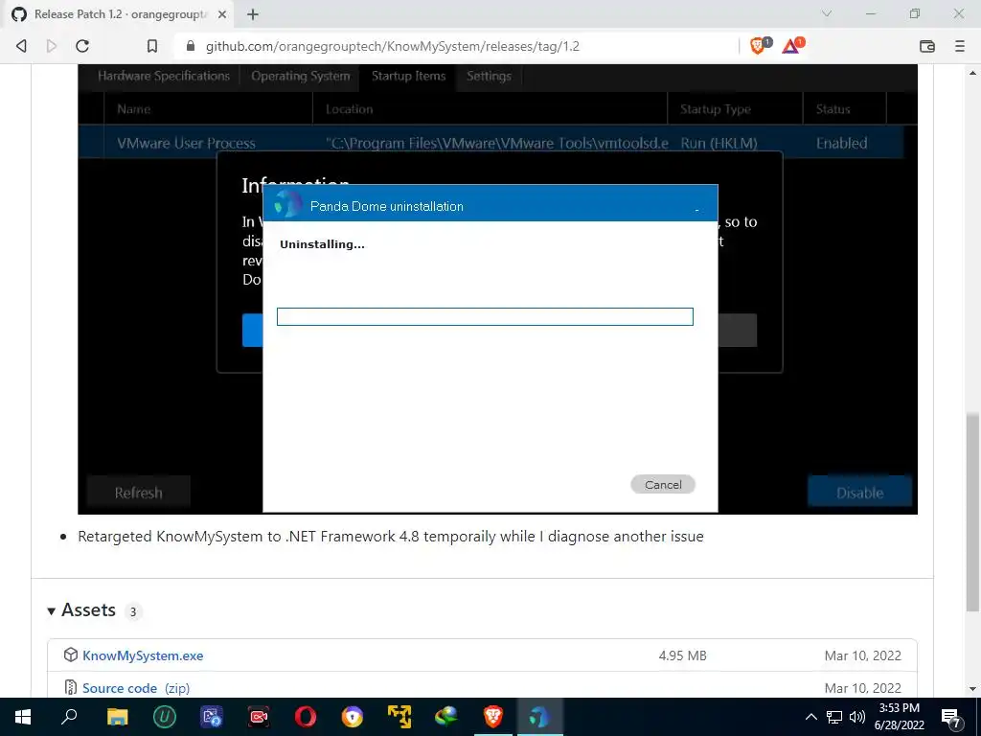The width and height of the screenshot is (981, 736).
Task: Close the Release Patch 1.2 tab
Action: [x=222, y=13]
